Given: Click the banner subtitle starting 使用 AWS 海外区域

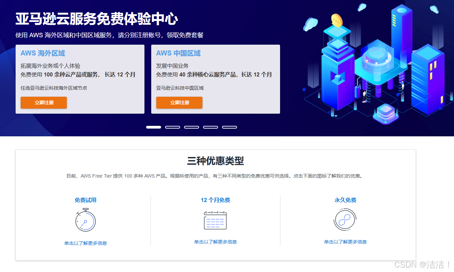Looking at the screenshot, I should [x=110, y=35].
